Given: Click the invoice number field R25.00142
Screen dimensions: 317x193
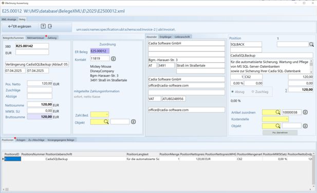Looking at the screenshot, I should pyautogui.click(x=32, y=46).
